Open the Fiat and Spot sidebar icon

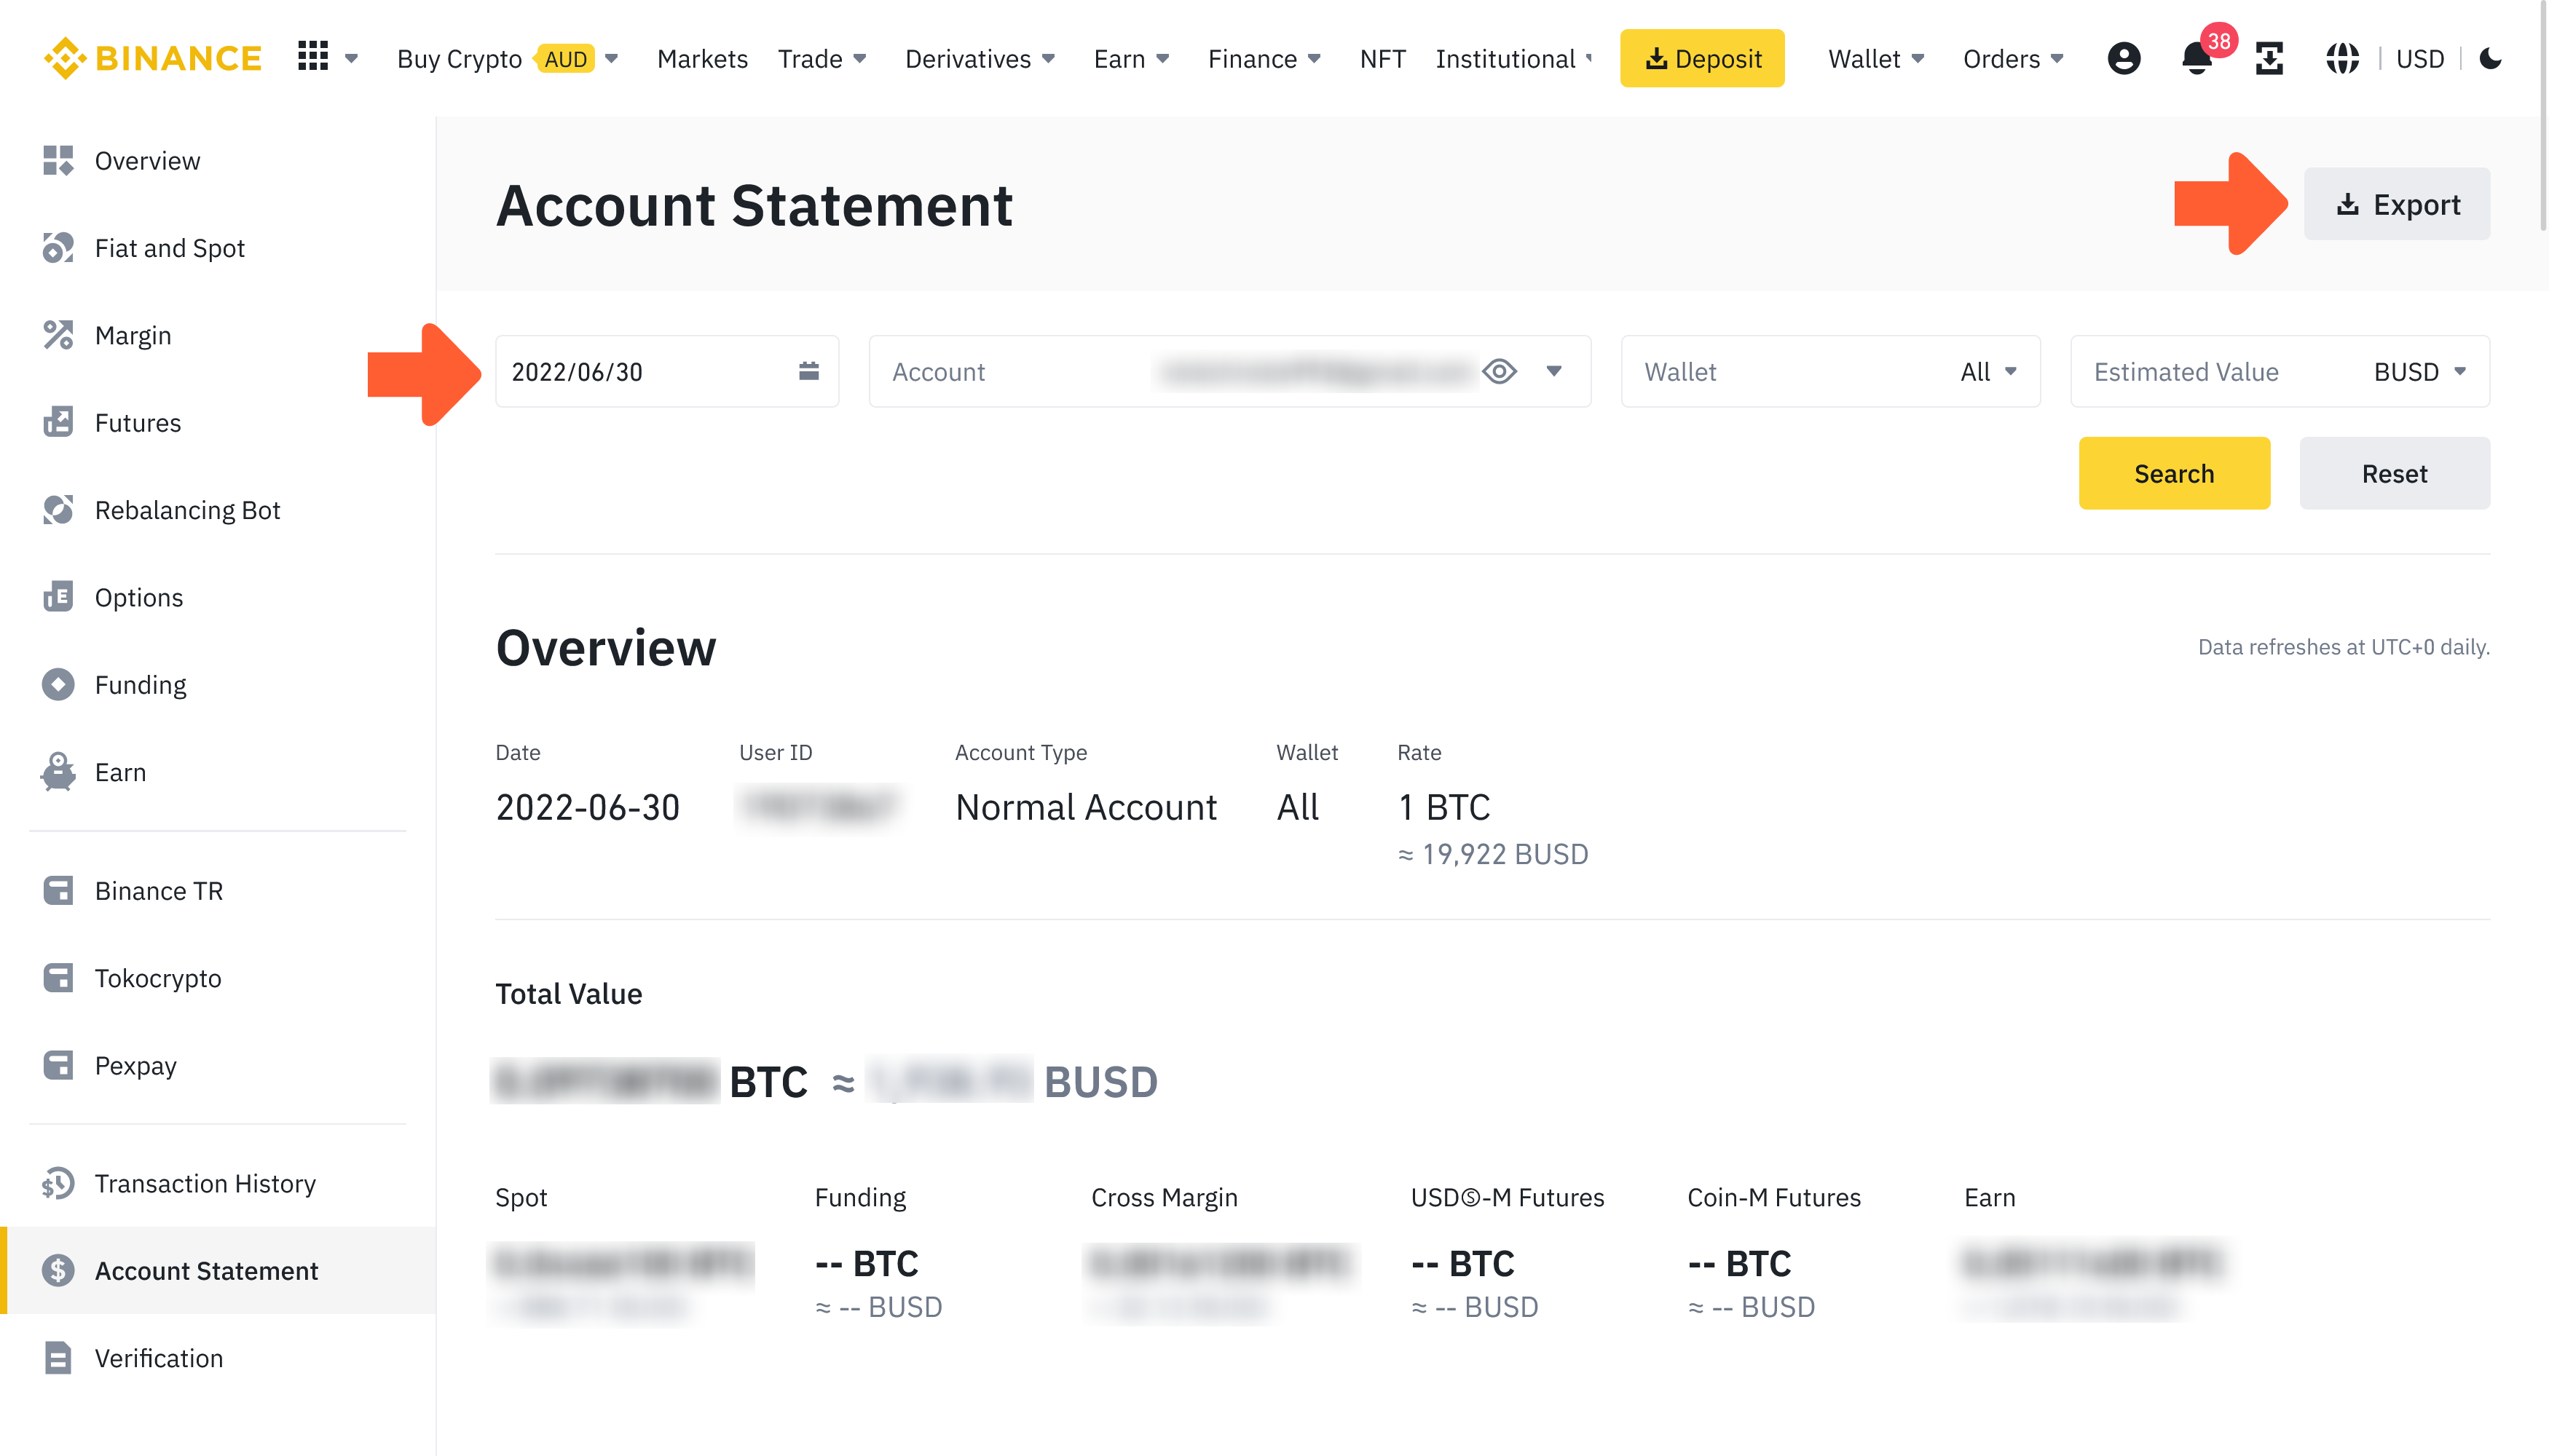pyautogui.click(x=57, y=248)
